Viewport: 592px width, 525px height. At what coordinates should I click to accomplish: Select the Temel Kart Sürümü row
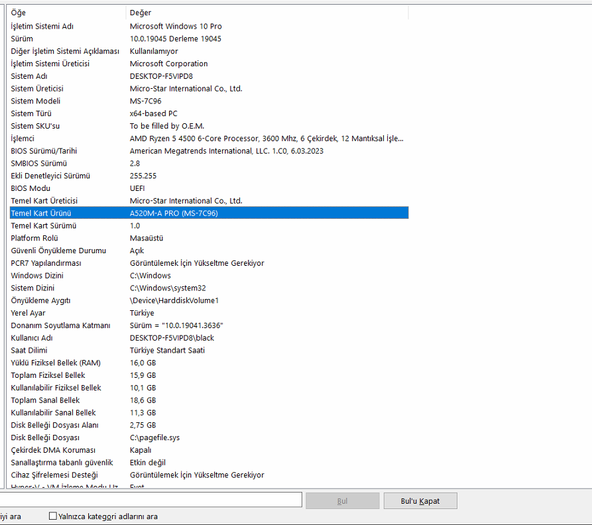(x=209, y=225)
